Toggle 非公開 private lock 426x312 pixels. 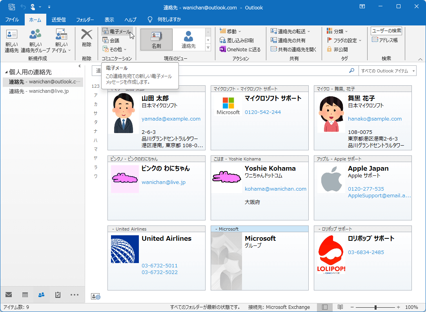point(337,49)
